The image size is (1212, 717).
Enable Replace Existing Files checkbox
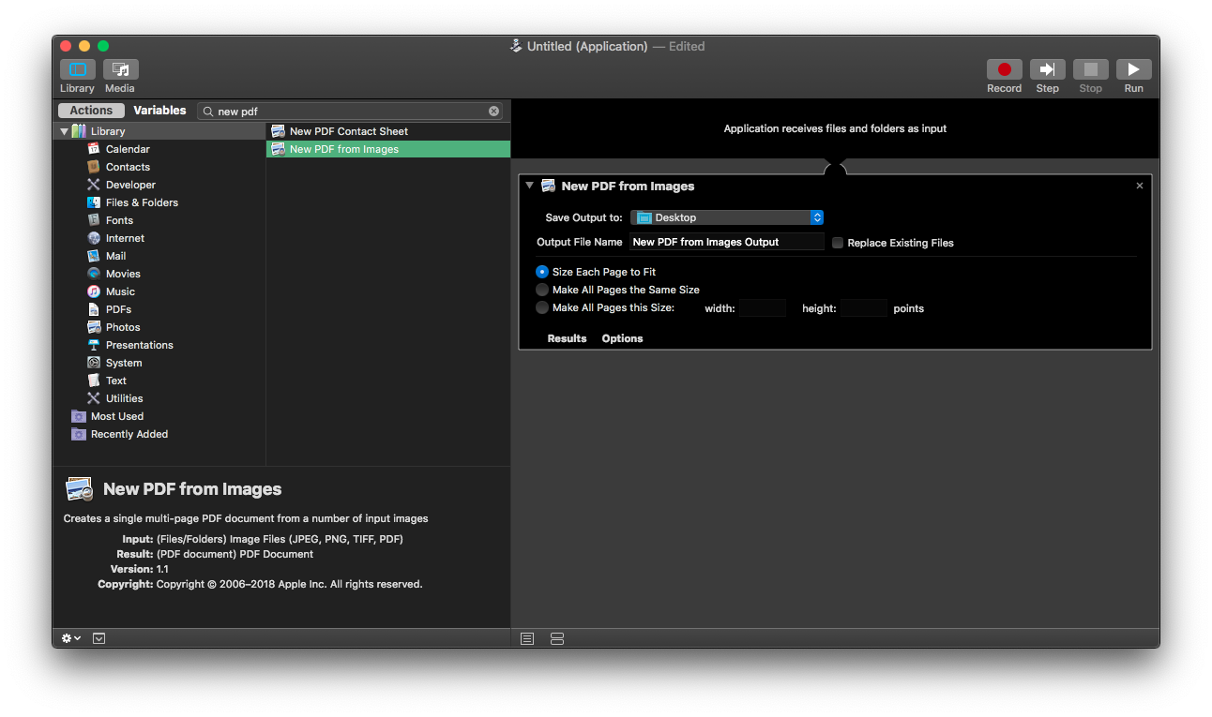[x=838, y=243]
